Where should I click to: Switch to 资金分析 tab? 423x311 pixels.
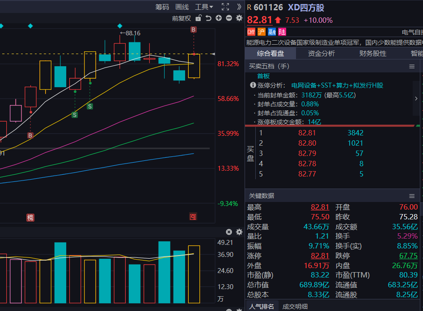pyautogui.click(x=321, y=53)
